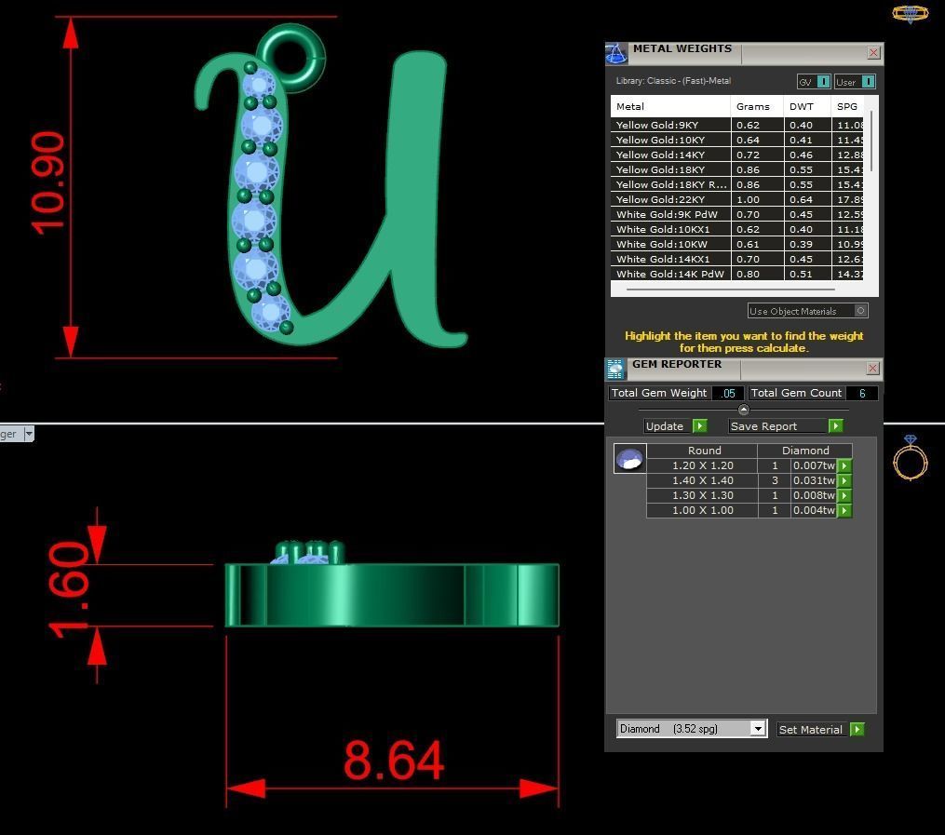
Task: Click the 0.031tw weight cell
Action: [814, 480]
